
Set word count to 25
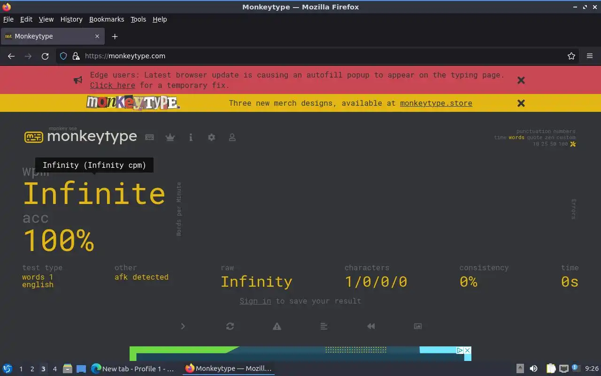click(545, 144)
